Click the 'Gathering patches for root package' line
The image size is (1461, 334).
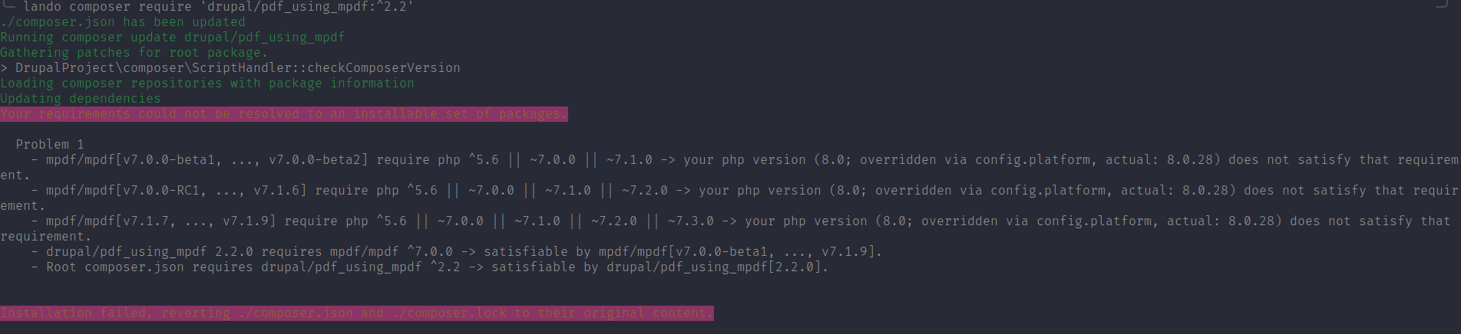134,53
